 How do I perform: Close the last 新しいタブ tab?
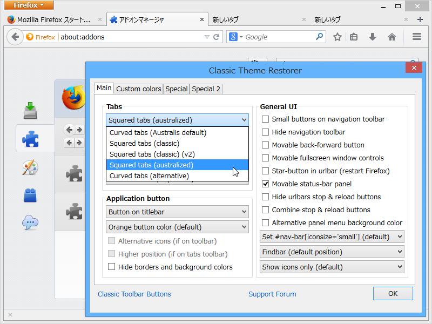pyautogui.click(x=406, y=19)
